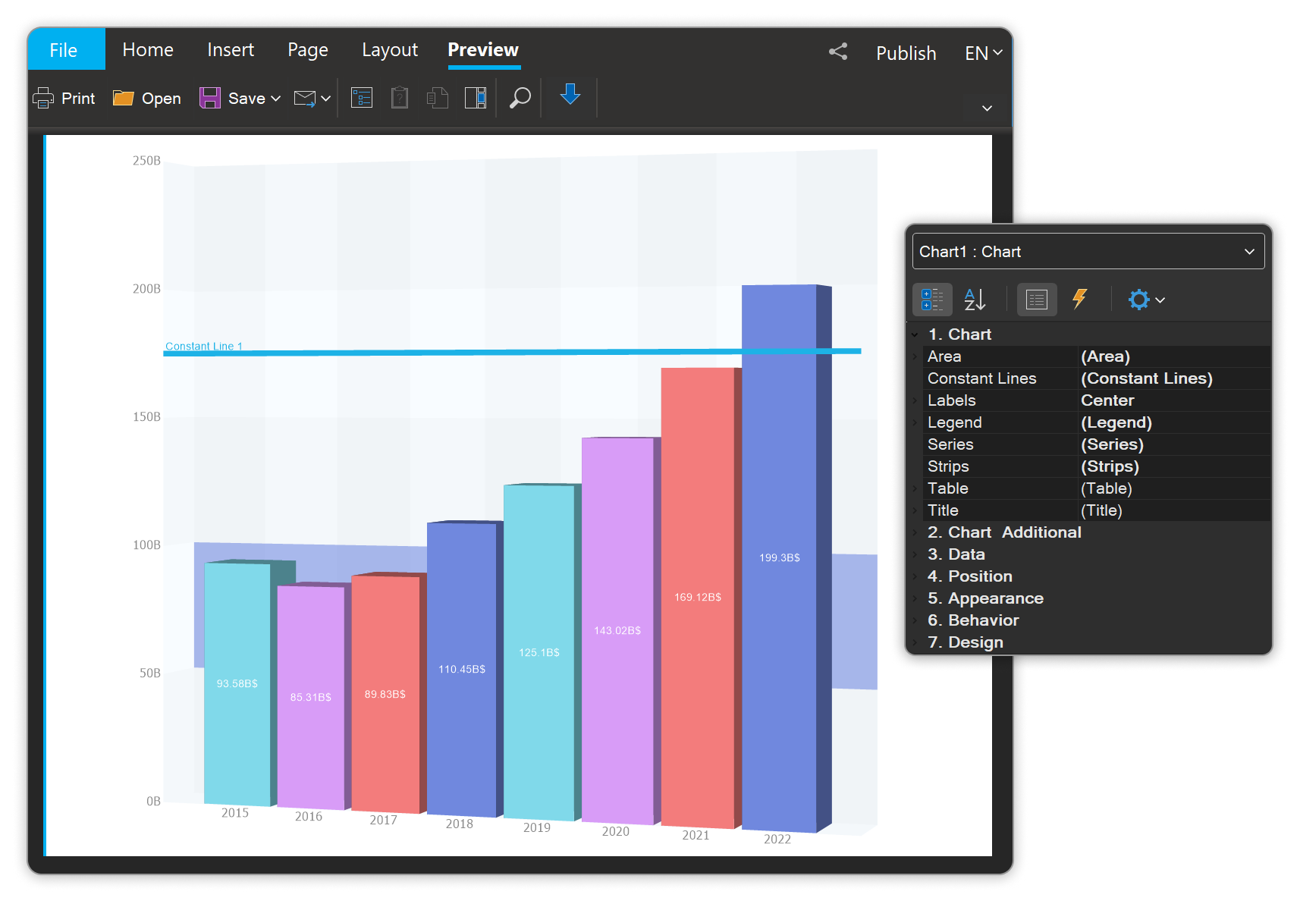Click the magnifier Find icon
The width and height of the screenshot is (1300, 904).
coord(520,98)
